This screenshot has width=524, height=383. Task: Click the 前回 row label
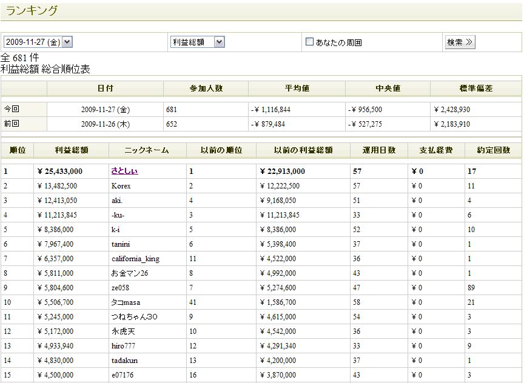click(x=12, y=124)
